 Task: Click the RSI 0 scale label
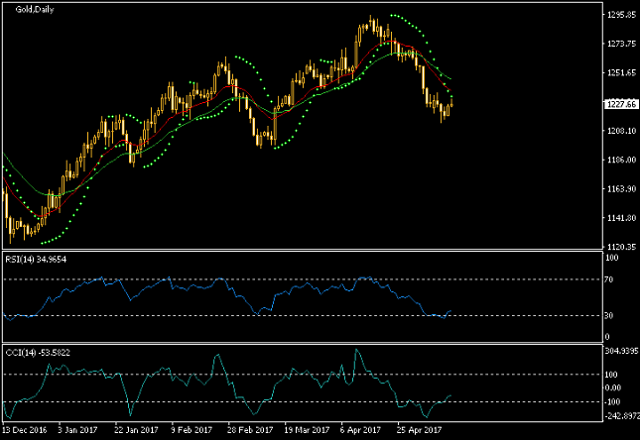coord(607,337)
